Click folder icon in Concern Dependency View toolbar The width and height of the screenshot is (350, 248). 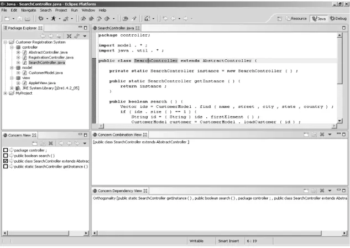[306, 190]
